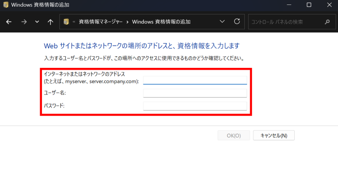Click the パスワード text field
Viewport: 338px width, 174px height.
(x=195, y=106)
